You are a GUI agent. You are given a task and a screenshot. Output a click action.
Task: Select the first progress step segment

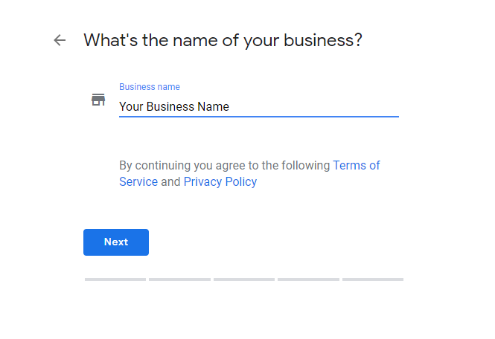tap(115, 280)
